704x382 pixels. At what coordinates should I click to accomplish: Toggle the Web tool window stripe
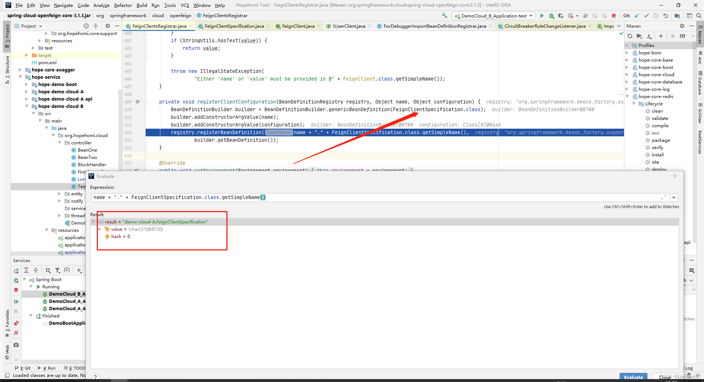tap(7, 352)
